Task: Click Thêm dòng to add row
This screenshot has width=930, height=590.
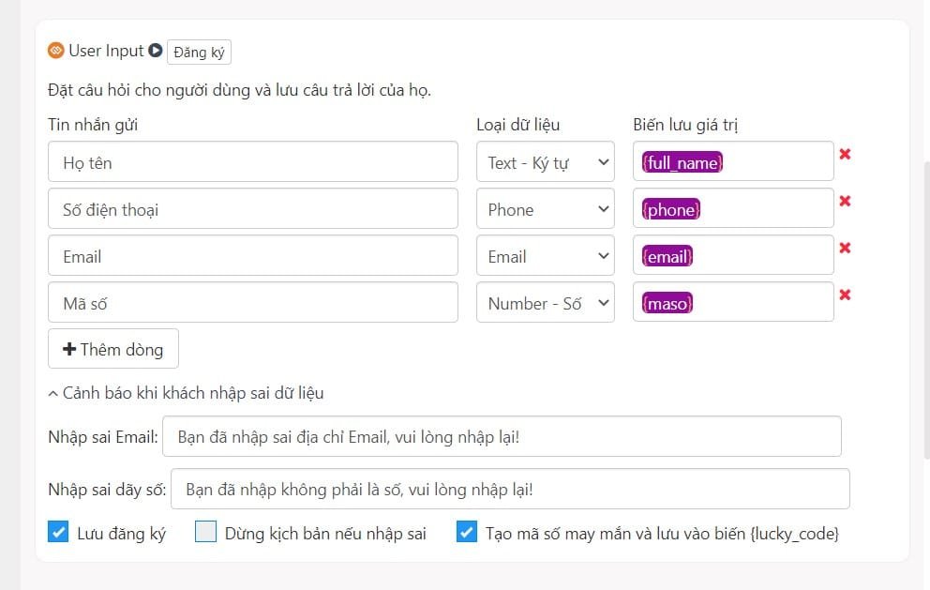Action: (113, 349)
